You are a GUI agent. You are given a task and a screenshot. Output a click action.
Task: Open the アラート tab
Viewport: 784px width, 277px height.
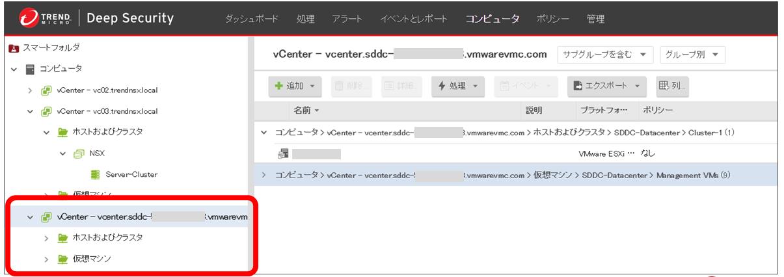(x=347, y=19)
